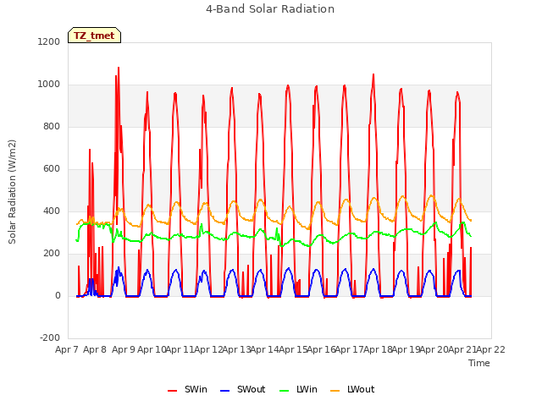Click the 'Apr 18' x-axis tick label
Viewport: 542px width, 406px height.
(x=378, y=349)
